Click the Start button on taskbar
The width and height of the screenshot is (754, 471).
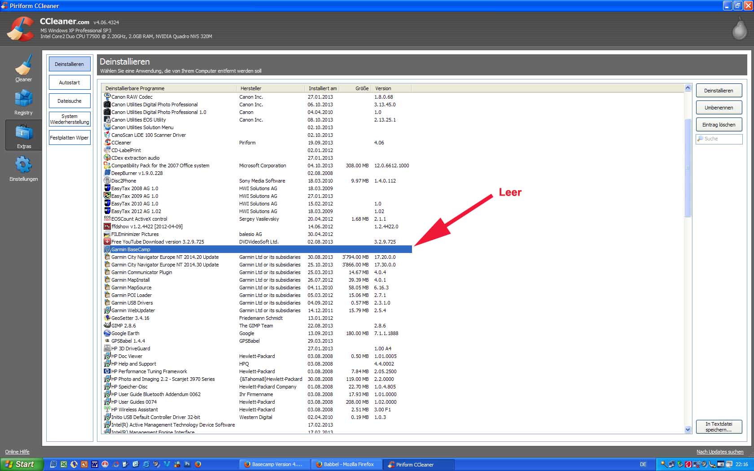point(21,464)
